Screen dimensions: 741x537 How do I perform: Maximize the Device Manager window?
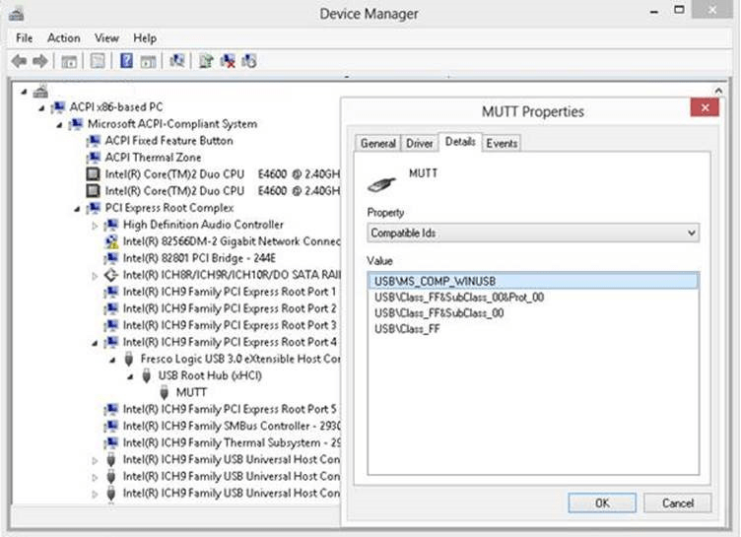click(x=679, y=10)
